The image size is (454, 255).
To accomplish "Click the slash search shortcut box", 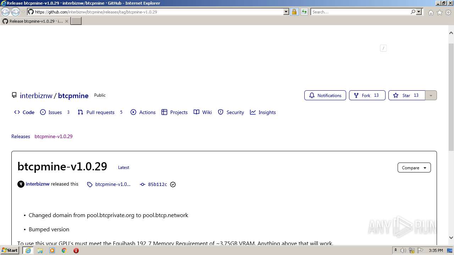I will point(383,48).
